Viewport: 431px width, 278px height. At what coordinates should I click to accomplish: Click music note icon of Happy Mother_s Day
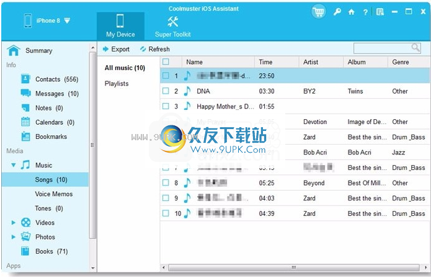point(187,106)
